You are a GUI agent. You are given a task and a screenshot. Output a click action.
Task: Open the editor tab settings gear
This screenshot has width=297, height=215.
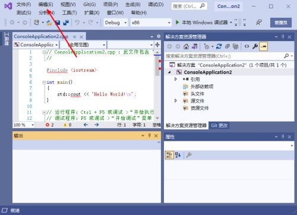pyautogui.click(x=159, y=36)
